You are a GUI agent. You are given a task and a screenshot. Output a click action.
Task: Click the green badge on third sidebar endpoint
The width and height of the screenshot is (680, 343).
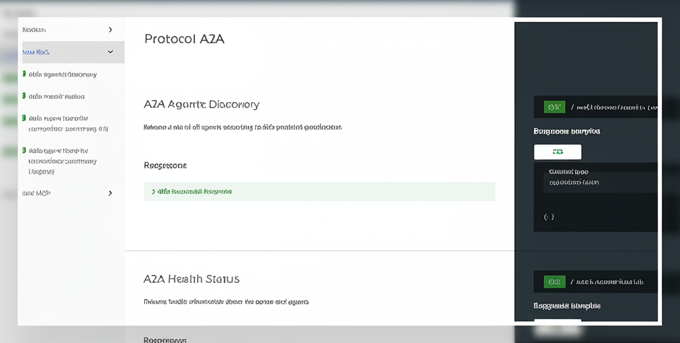pyautogui.click(x=24, y=118)
